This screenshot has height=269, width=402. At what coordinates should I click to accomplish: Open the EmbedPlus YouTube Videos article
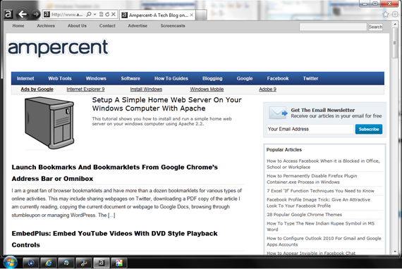pos(114,239)
